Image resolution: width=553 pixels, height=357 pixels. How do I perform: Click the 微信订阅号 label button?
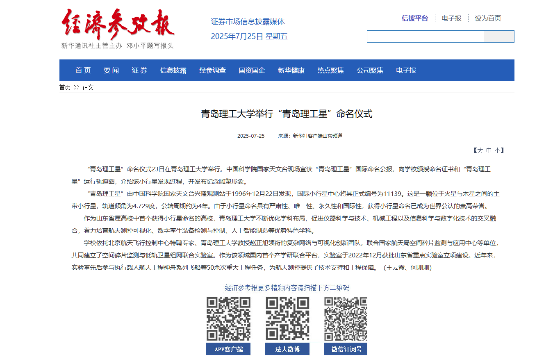tap(346, 349)
